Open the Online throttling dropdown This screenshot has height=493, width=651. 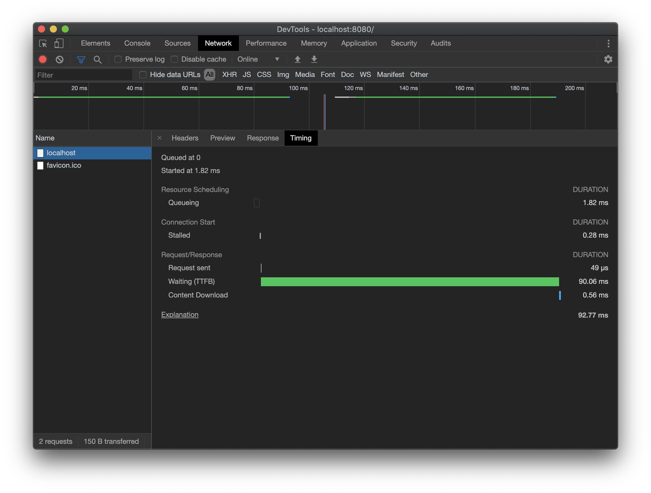point(259,60)
